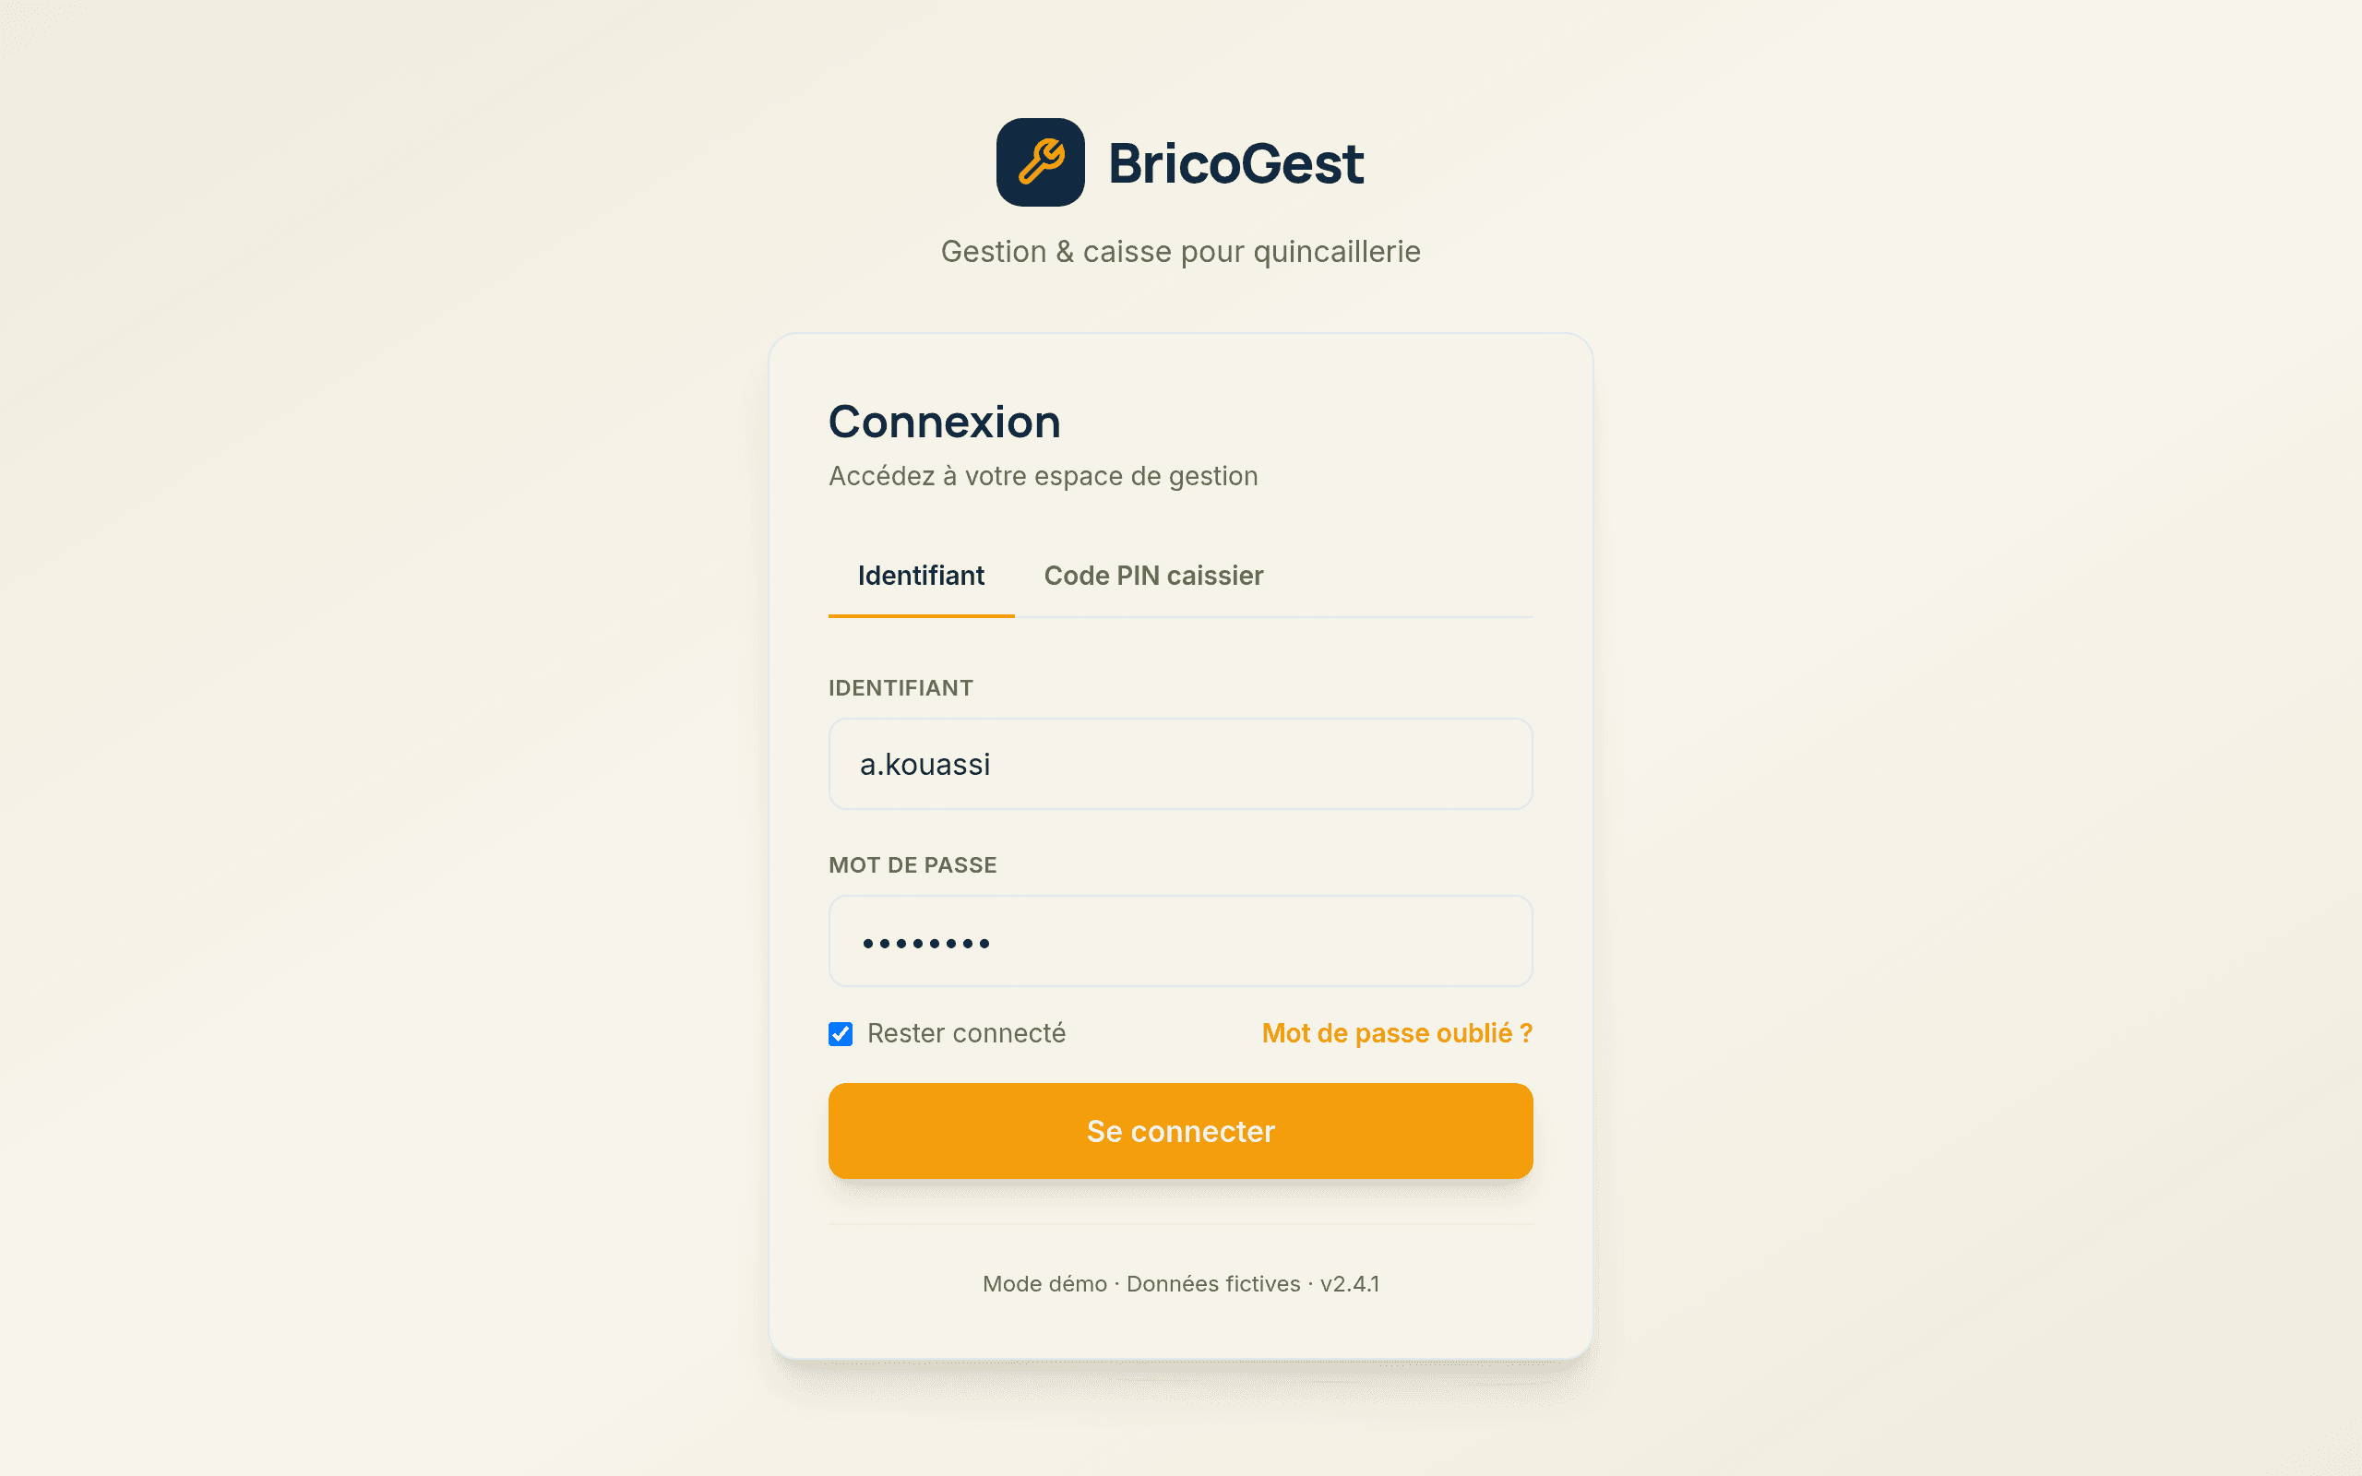Click the MOT DE PASSE field label
This screenshot has width=2362, height=1476.
click(x=913, y=866)
